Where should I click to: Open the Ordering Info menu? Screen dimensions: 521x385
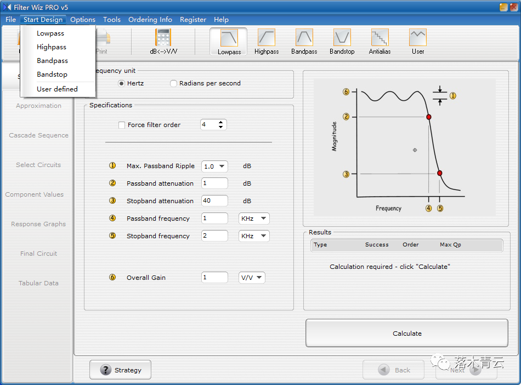150,20
